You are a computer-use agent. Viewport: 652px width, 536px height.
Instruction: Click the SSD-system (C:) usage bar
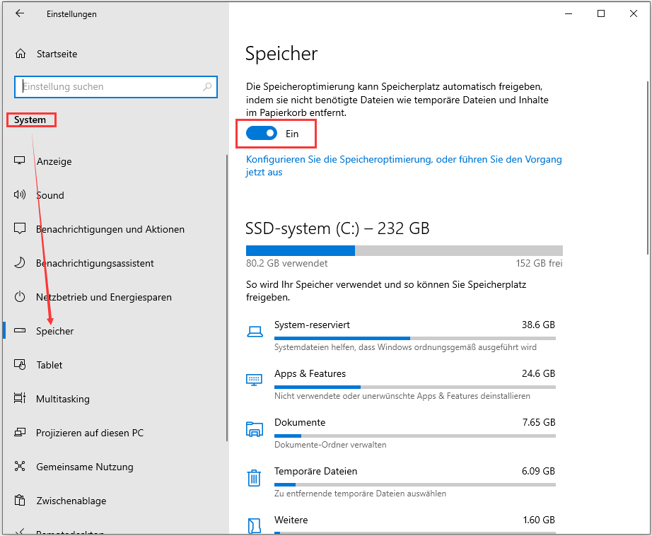point(404,250)
